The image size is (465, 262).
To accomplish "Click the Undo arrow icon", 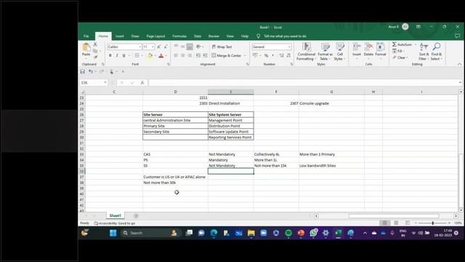I will [90, 71].
